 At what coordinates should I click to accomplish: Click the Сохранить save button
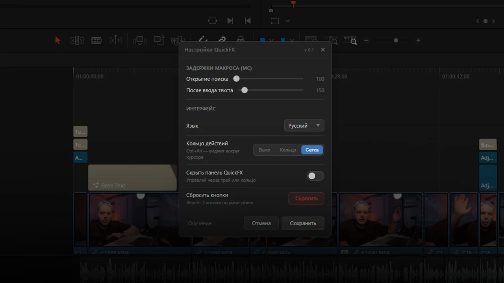303,223
